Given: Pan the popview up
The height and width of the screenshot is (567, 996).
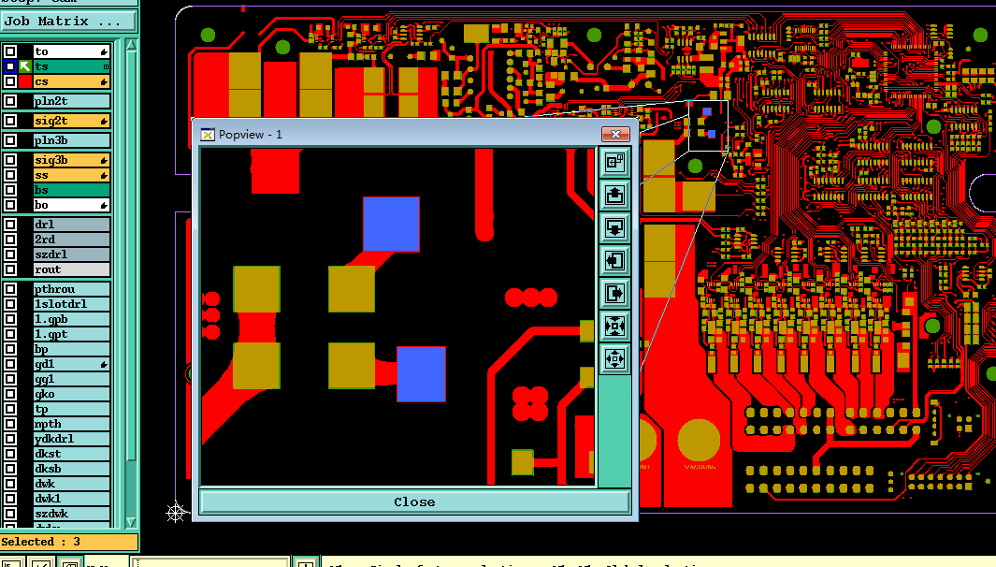Looking at the screenshot, I should (614, 195).
